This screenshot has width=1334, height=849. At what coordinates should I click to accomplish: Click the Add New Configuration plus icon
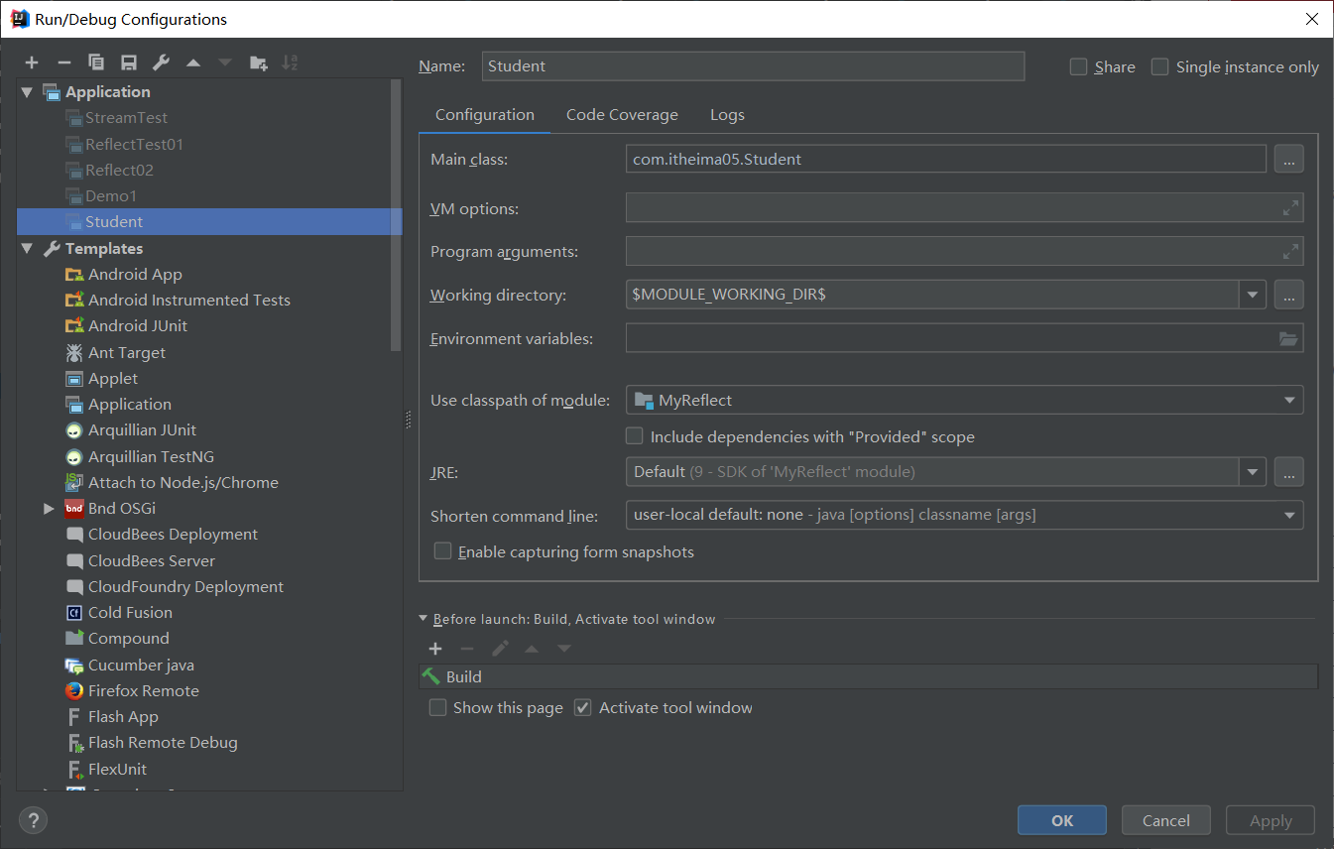[32, 62]
